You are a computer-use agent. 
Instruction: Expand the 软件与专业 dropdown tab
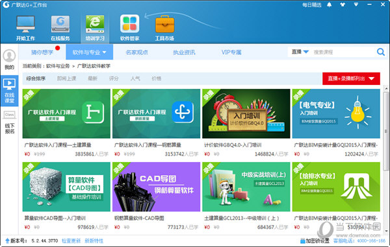click(x=89, y=52)
